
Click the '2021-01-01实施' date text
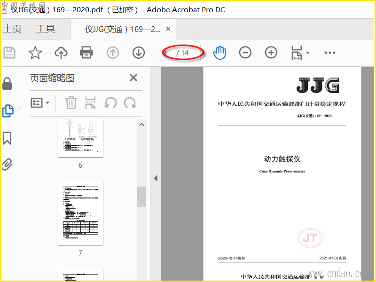point(333,258)
